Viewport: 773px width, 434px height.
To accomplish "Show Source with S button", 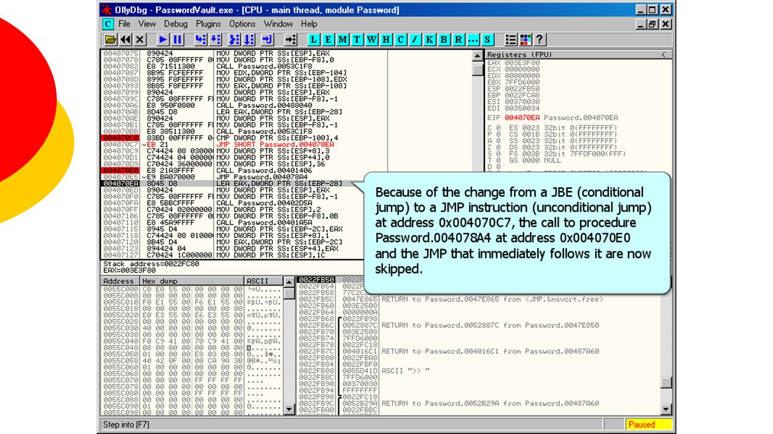I will [488, 39].
